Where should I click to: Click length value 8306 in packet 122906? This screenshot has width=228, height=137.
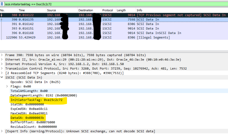[x=131, y=37]
